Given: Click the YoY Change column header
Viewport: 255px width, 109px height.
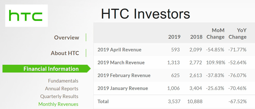Looking at the screenshot, I should [x=237, y=33].
